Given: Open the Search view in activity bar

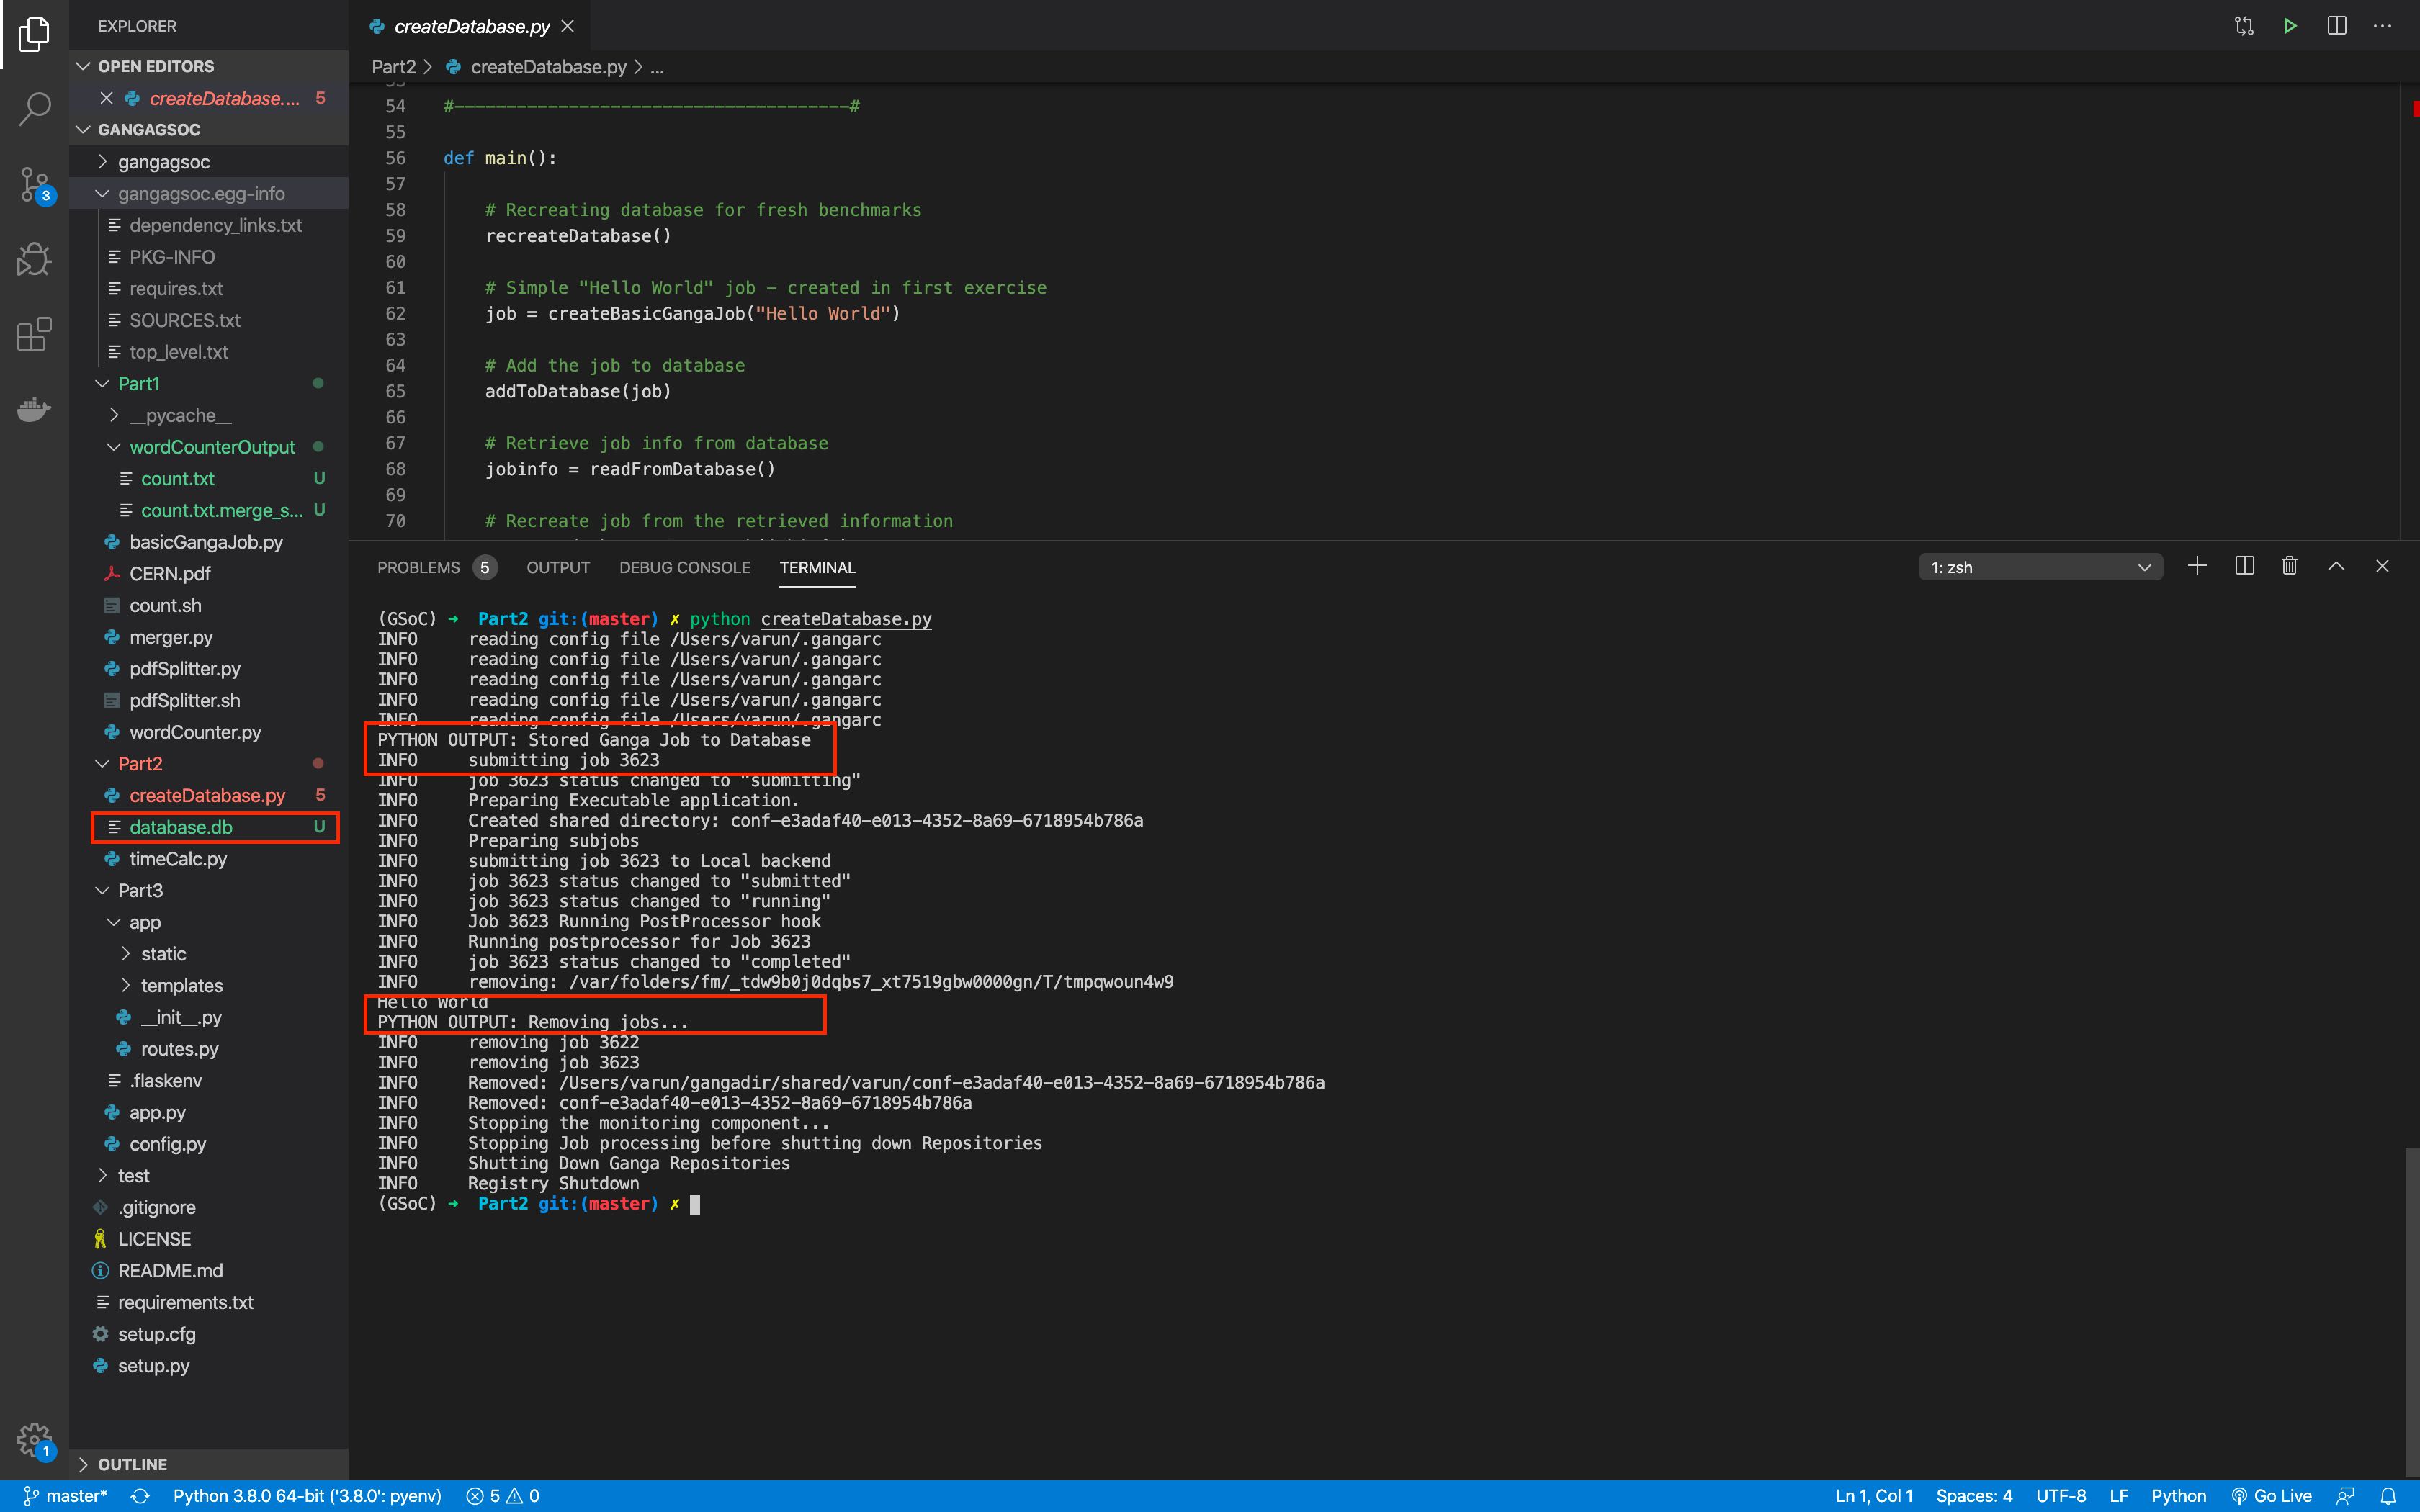Looking at the screenshot, I should pyautogui.click(x=34, y=109).
